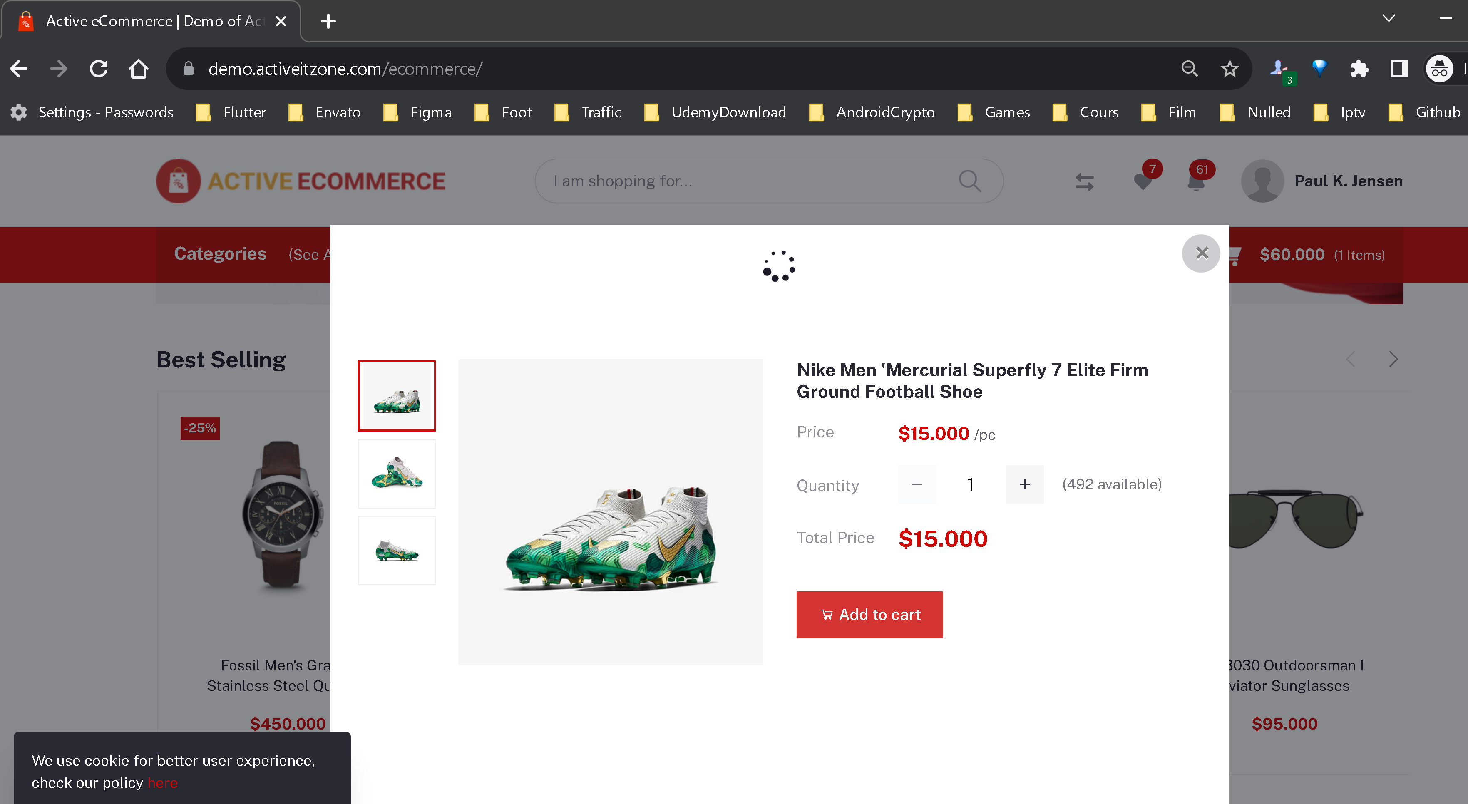1468x804 pixels.
Task: Open the tab search dropdown chevron
Action: (x=1388, y=19)
